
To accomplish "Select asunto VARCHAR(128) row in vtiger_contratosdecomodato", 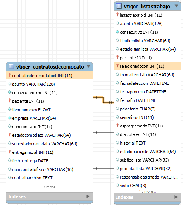I will tap(50, 84).
